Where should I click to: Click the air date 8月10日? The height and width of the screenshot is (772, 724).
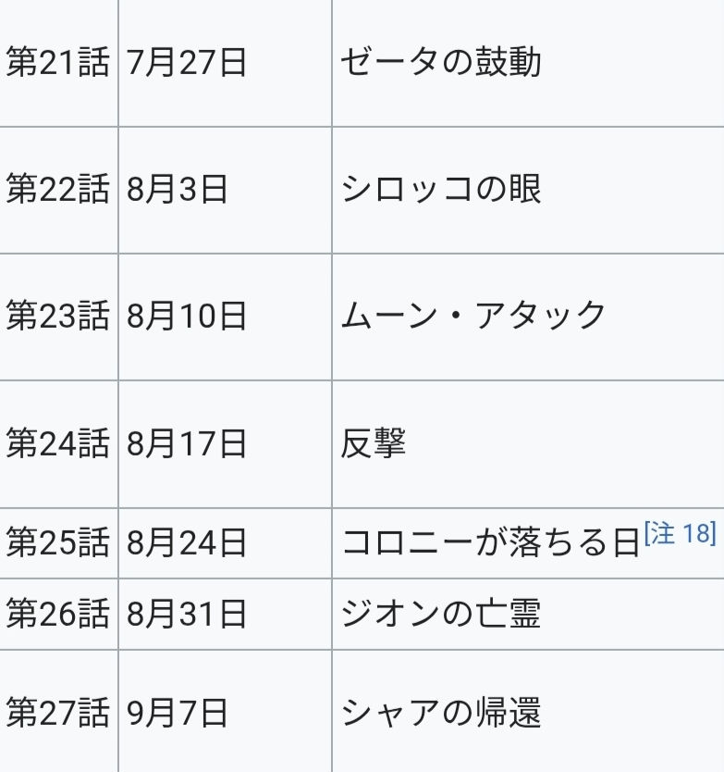pos(188,317)
